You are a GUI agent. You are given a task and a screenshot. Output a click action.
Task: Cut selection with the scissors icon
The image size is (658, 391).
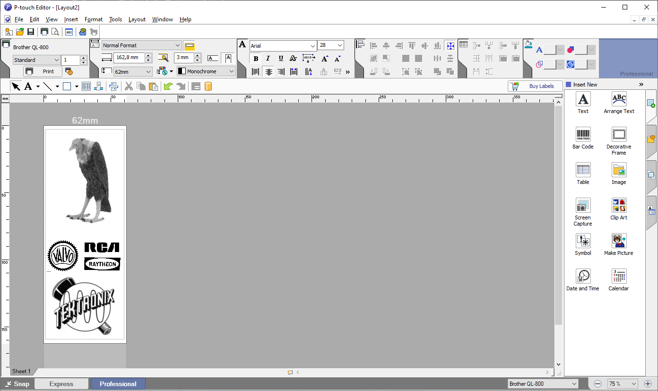pos(128,87)
